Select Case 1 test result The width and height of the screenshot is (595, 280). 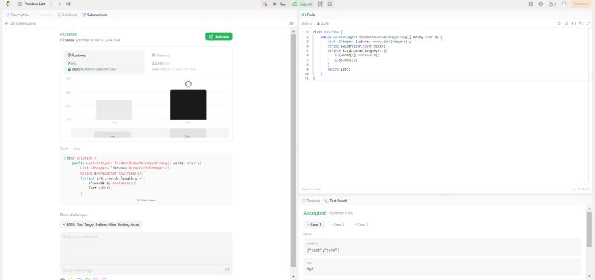point(314,224)
